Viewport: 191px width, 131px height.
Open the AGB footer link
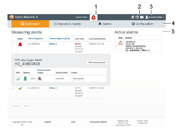point(73,122)
